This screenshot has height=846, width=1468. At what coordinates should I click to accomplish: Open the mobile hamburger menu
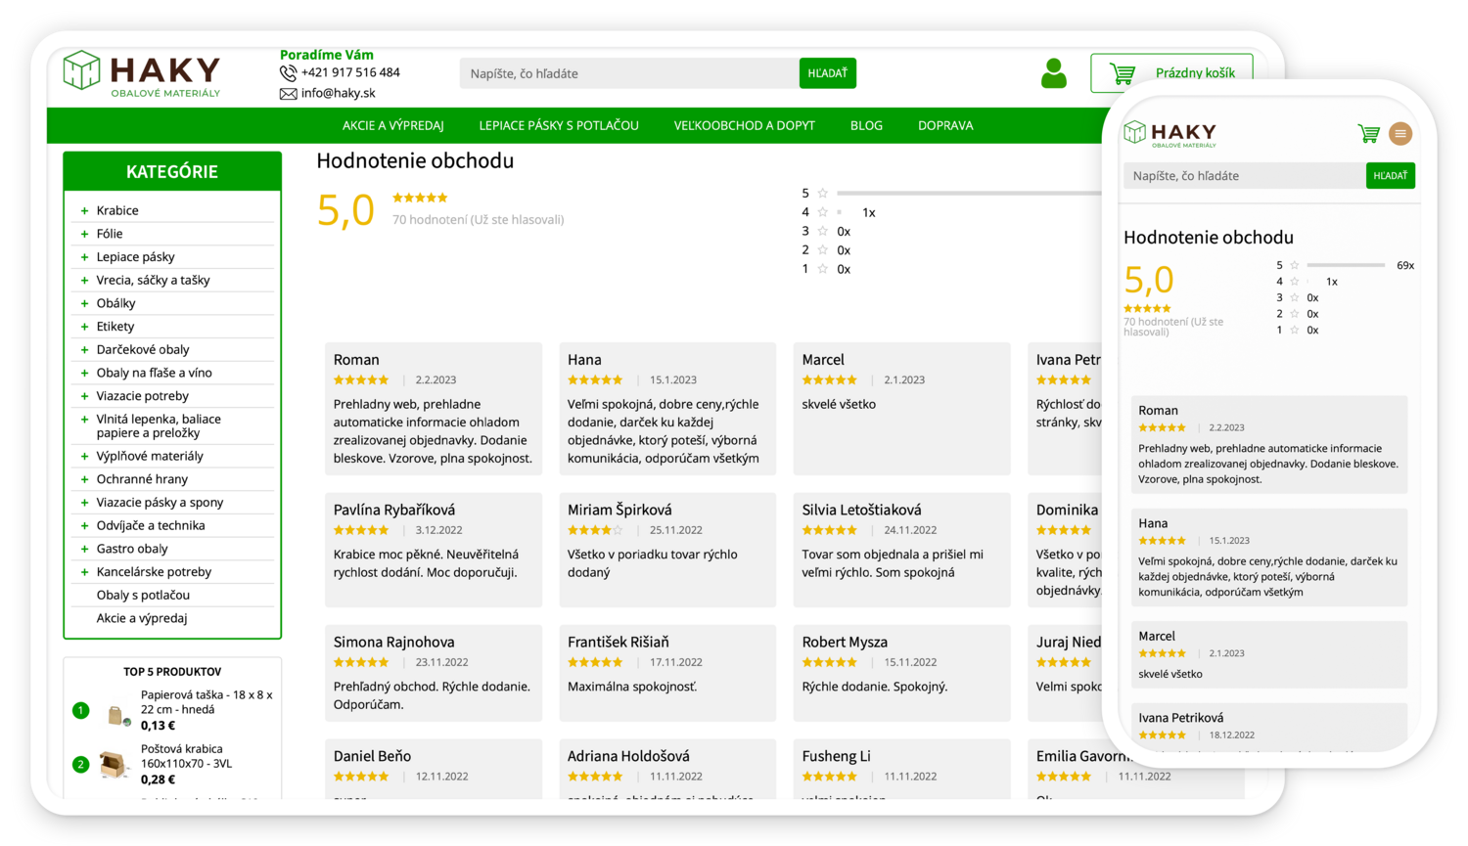(1400, 133)
